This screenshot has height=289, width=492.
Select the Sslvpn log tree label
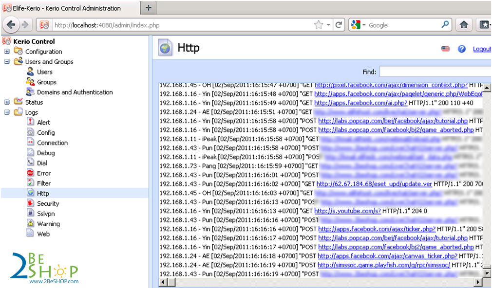click(46, 214)
